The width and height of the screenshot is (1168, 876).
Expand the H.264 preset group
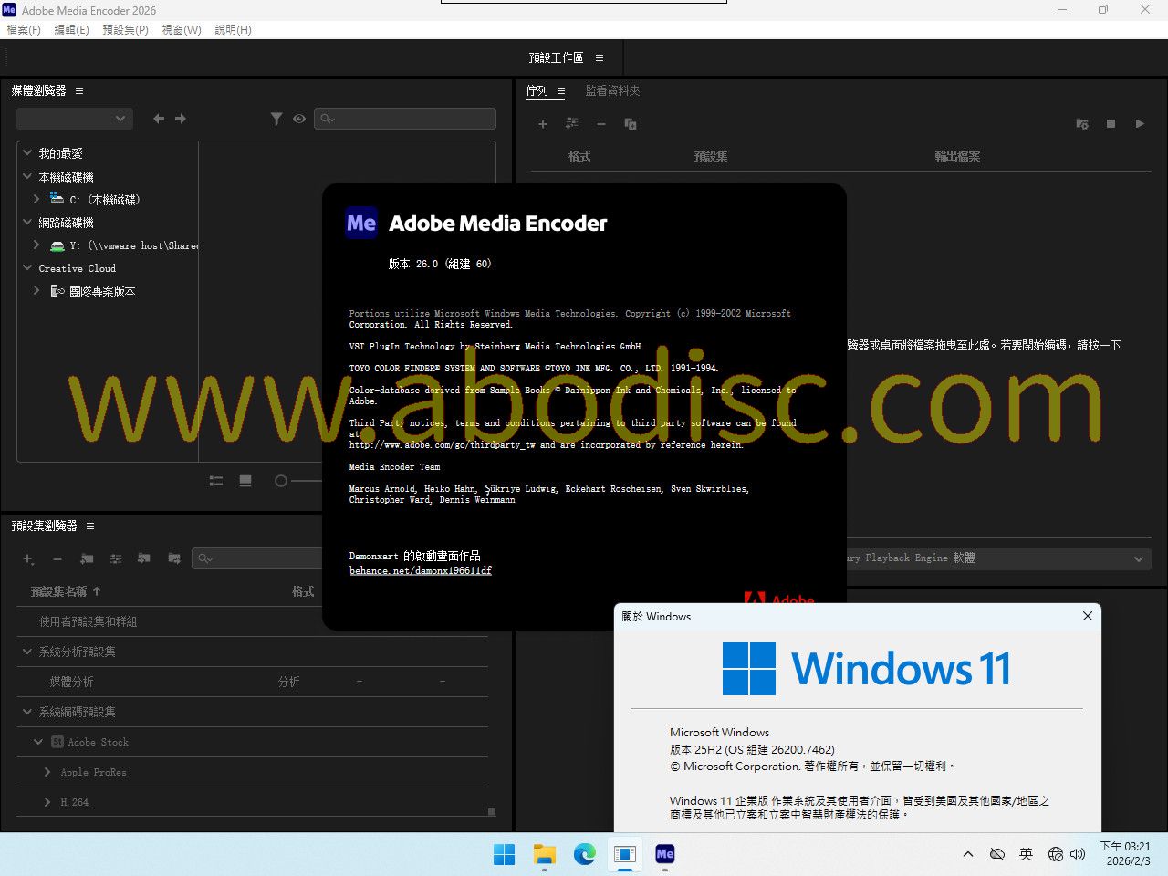coord(47,802)
